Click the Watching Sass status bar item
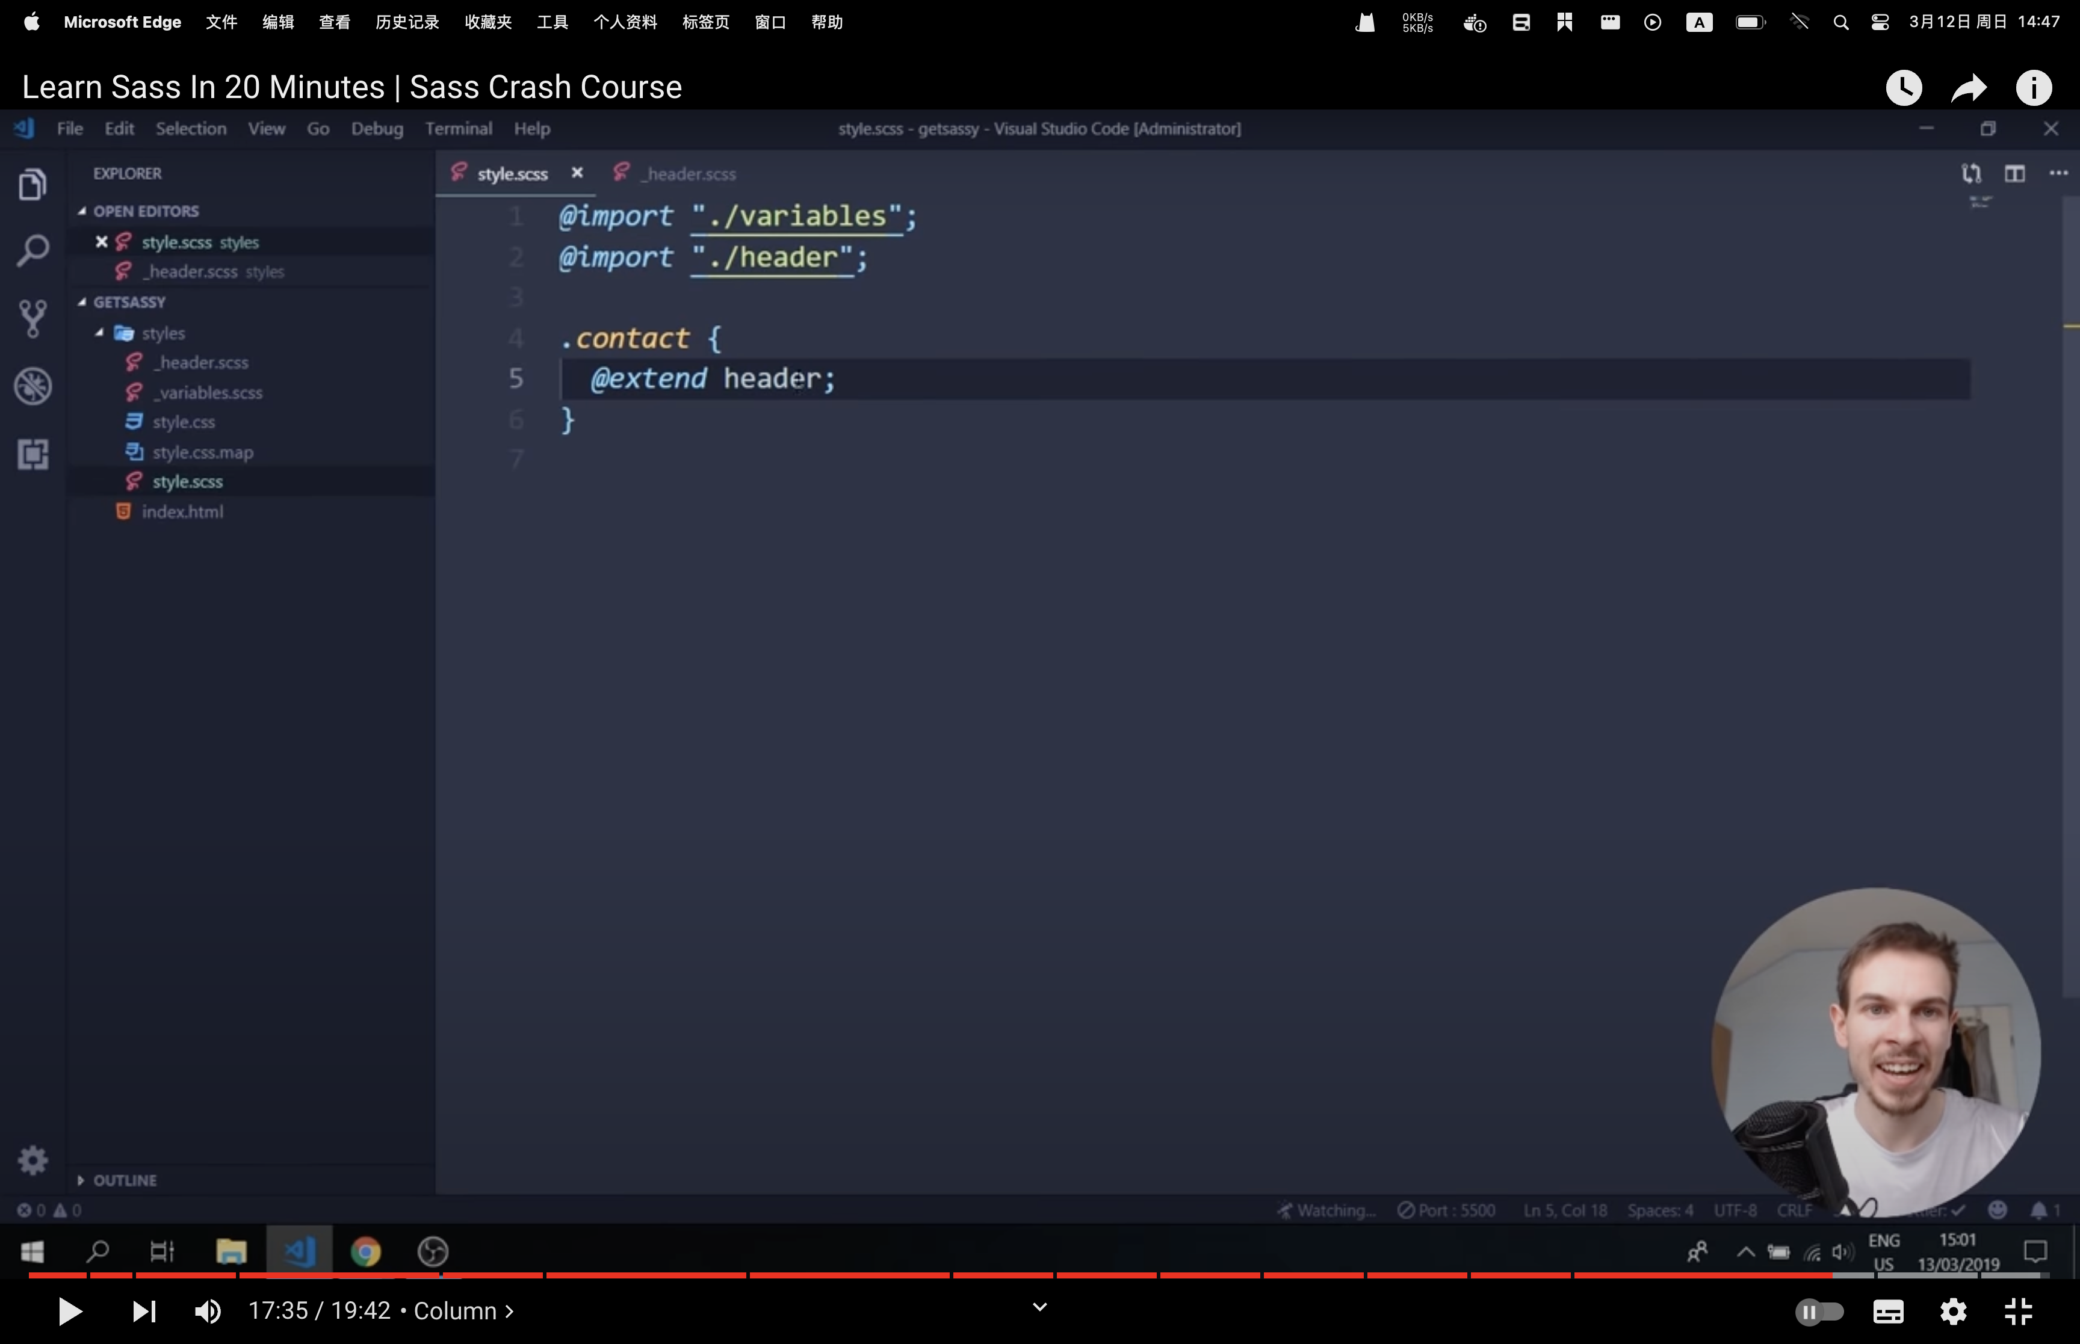Image resolution: width=2080 pixels, height=1344 pixels. coord(1325,1210)
